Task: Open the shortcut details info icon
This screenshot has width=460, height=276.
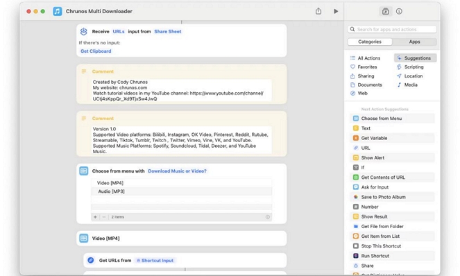Action: [399, 11]
